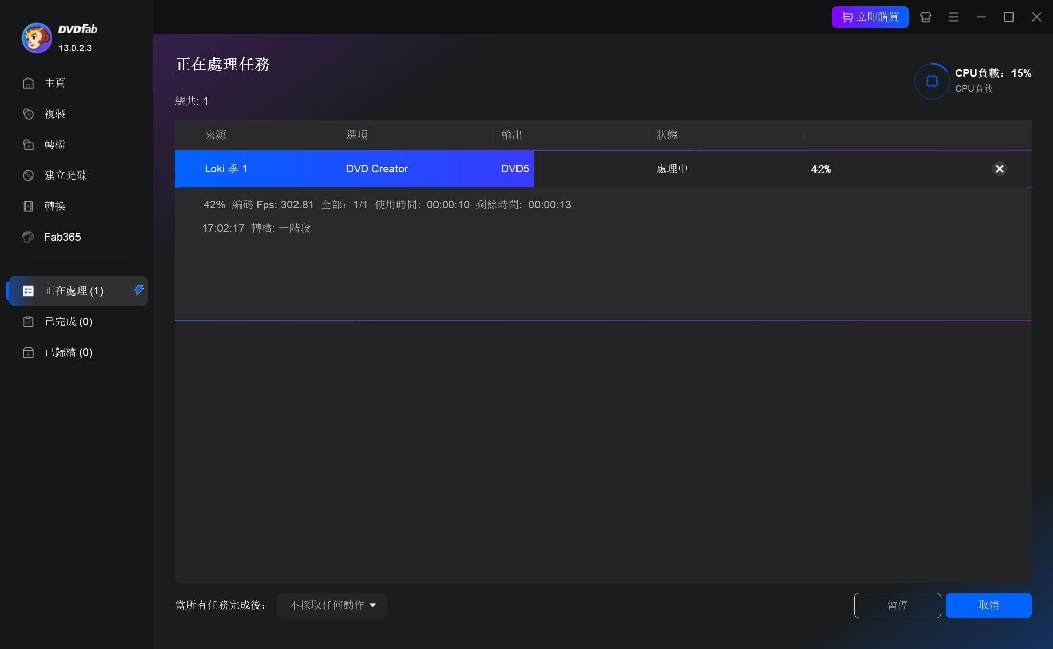This screenshot has width=1053, height=649.
Task: Click the home icon beside 主頁
Action: coord(28,83)
